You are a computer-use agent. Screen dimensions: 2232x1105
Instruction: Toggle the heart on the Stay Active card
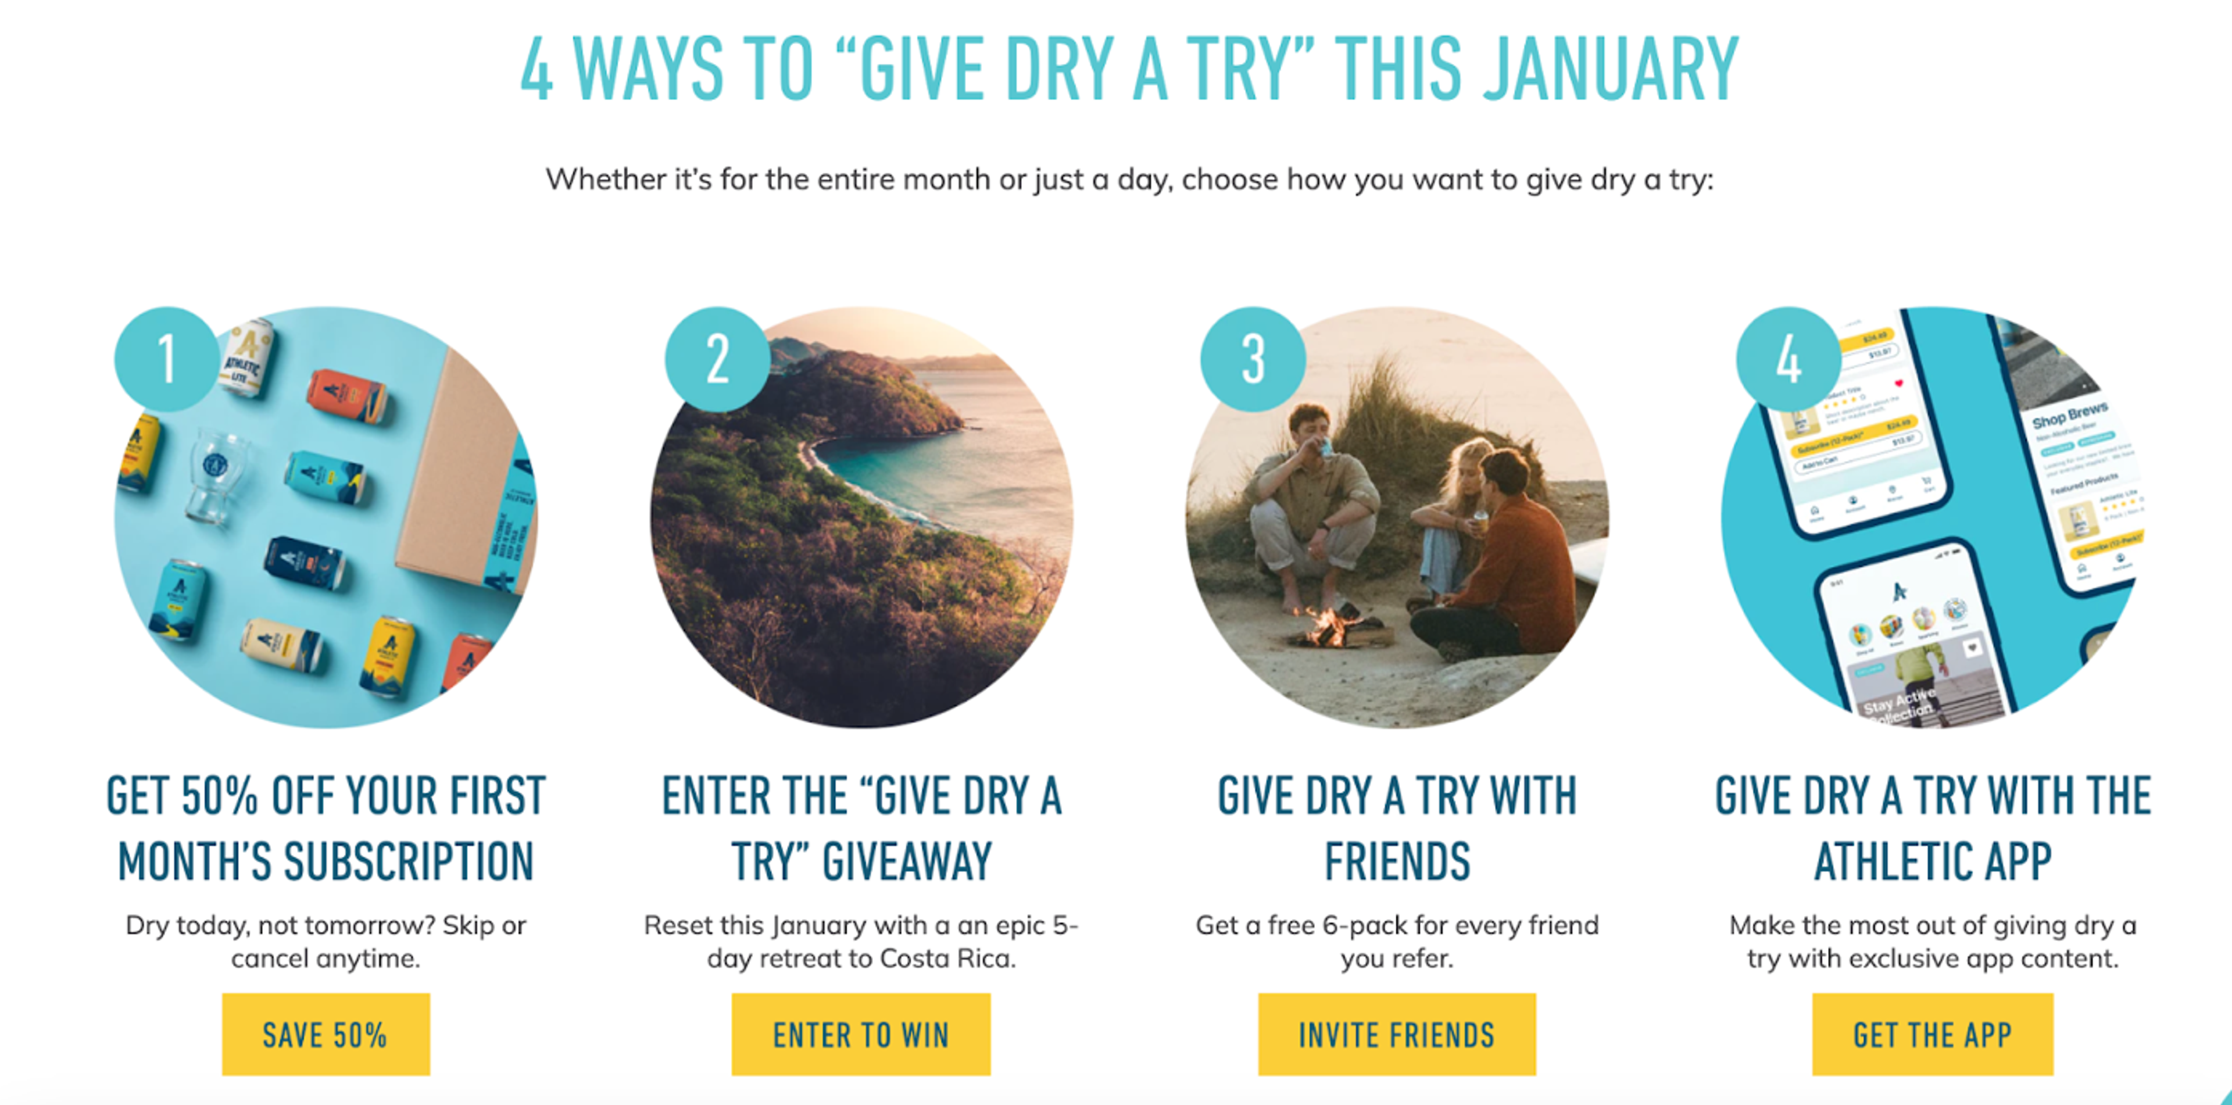tap(1972, 648)
